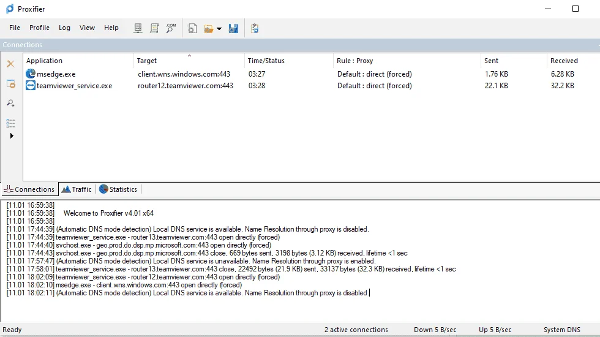The image size is (600, 337).
Task: Click the msedge.exe application icon
Action: tap(30, 74)
